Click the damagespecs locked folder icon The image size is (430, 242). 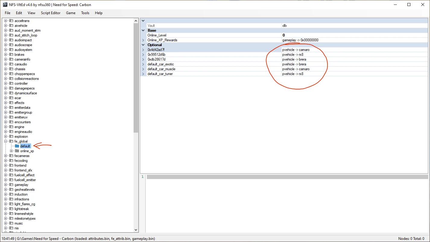[x=11, y=88]
